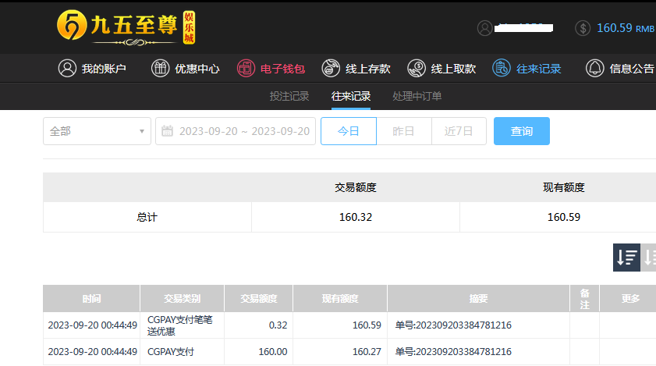Click the calendar icon in date field
This screenshot has height=366, width=656.
click(168, 131)
